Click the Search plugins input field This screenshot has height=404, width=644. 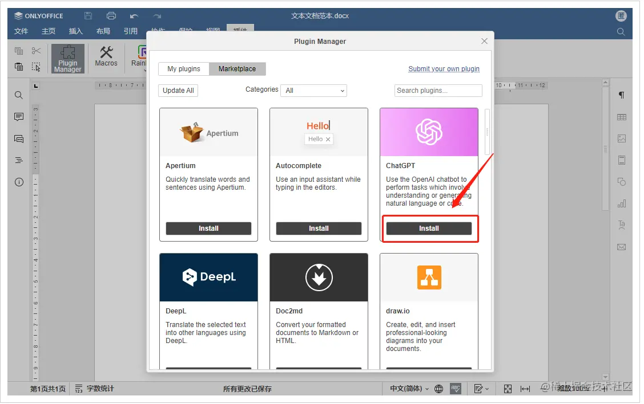tap(438, 91)
